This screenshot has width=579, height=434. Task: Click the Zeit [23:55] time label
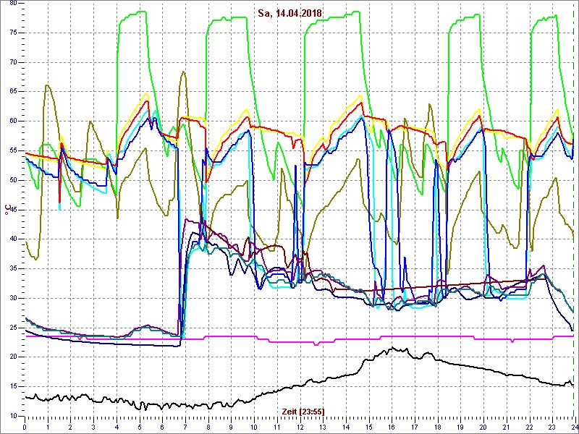point(303,411)
